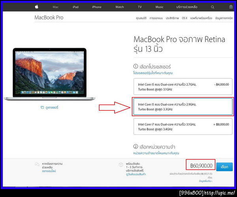Open the search magnifier icon
Viewport: 237px width, 197px height.
[213, 7]
